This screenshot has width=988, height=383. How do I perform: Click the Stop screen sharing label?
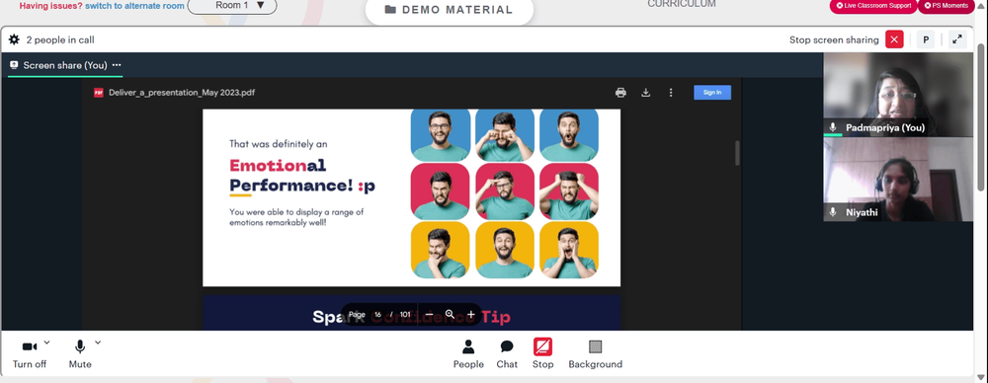[834, 39]
